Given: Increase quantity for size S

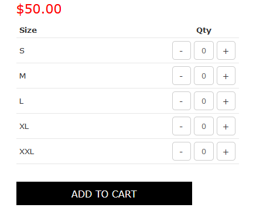Looking at the screenshot, I should 226,50.
